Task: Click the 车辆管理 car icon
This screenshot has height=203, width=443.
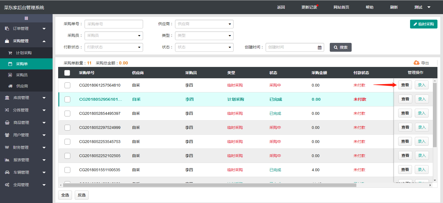Action: click(7, 172)
